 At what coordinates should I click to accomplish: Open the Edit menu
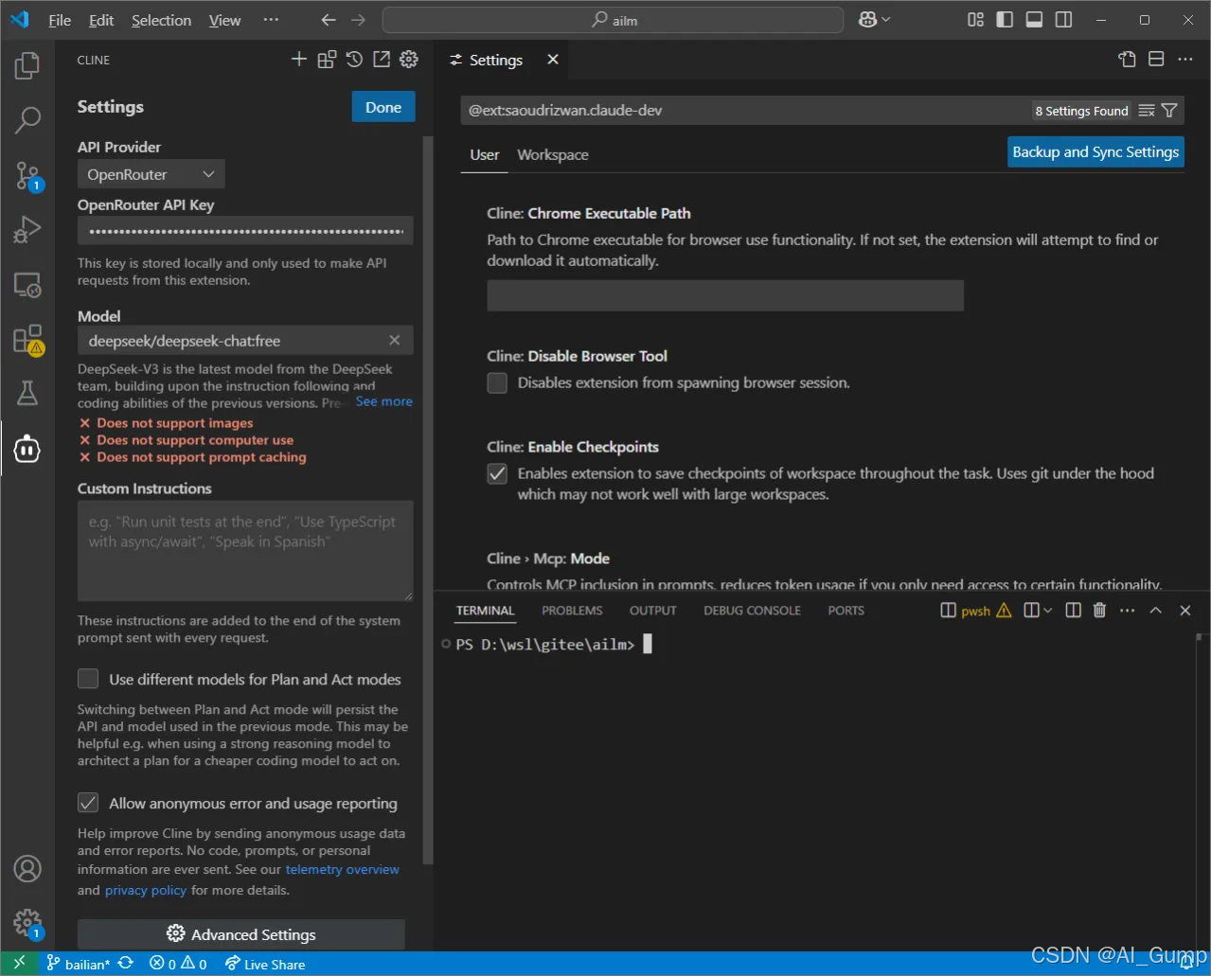(101, 20)
